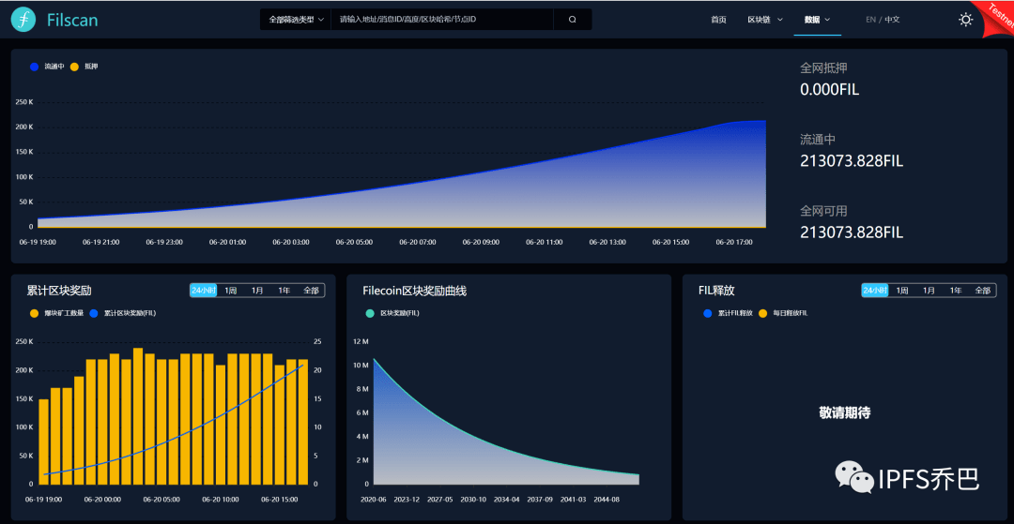The height and width of the screenshot is (524, 1014).
Task: Toggle 爆块矿工数量 legend series
Action: point(57,313)
